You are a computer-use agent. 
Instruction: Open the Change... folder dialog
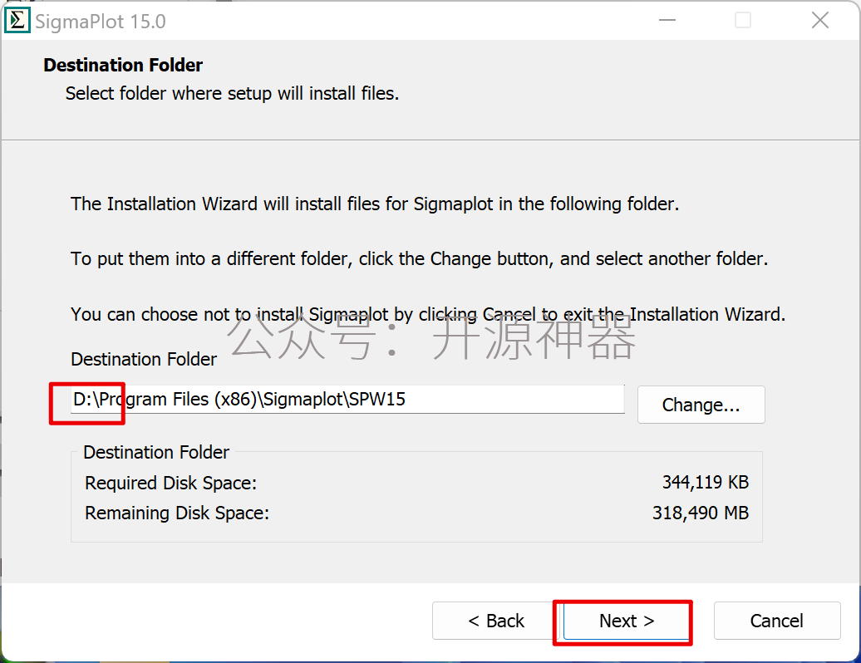[701, 405]
